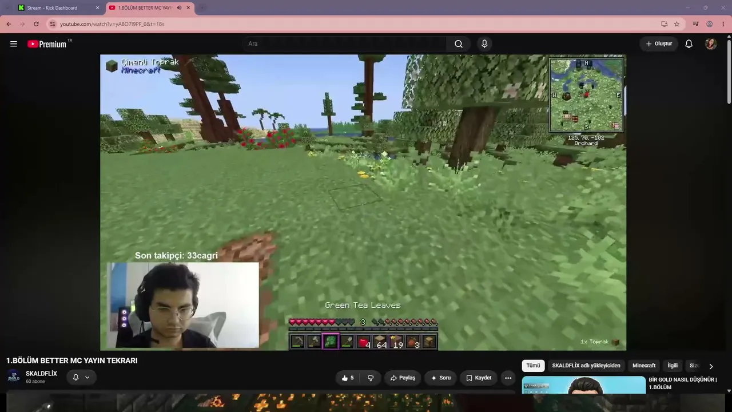Click the magnifier search button
The width and height of the screenshot is (732, 412).
pos(459,44)
